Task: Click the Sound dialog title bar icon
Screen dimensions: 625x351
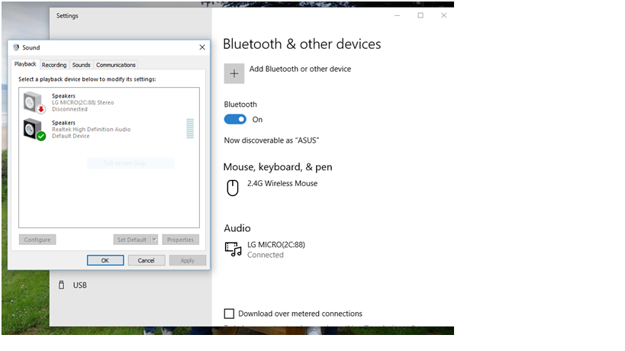Action: (16, 47)
